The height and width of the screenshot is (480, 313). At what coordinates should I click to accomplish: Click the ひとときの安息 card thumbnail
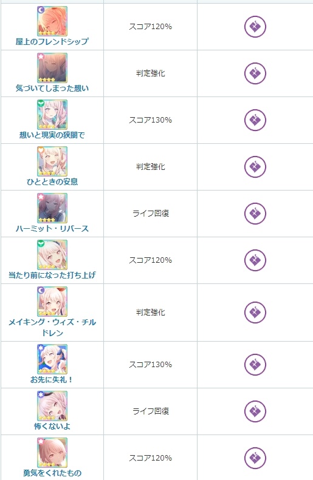pyautogui.click(x=52, y=161)
